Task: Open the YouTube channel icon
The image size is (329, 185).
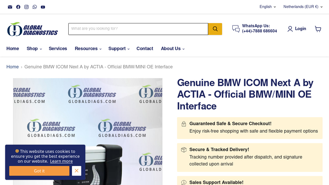Action: [x=43, y=7]
